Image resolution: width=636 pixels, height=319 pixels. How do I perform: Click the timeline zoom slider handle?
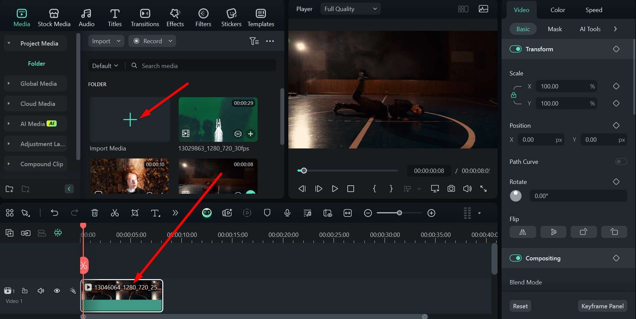coord(399,213)
